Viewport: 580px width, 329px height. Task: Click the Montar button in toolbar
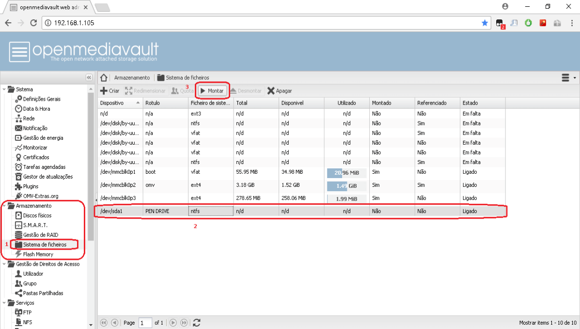(x=212, y=91)
